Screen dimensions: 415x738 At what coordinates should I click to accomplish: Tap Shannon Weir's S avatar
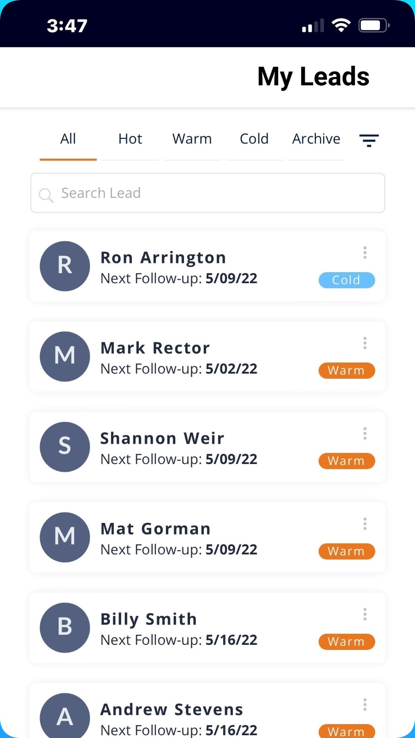click(65, 447)
